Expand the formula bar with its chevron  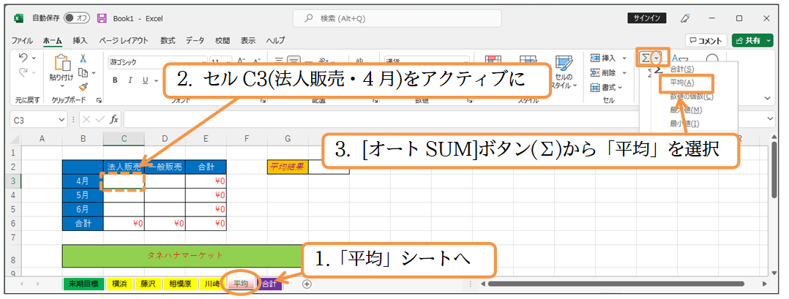(x=771, y=118)
